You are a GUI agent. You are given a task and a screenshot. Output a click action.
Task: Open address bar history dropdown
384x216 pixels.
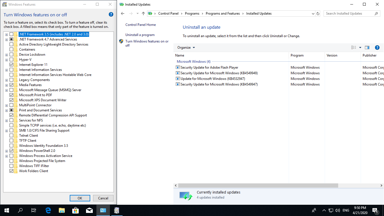click(313, 13)
